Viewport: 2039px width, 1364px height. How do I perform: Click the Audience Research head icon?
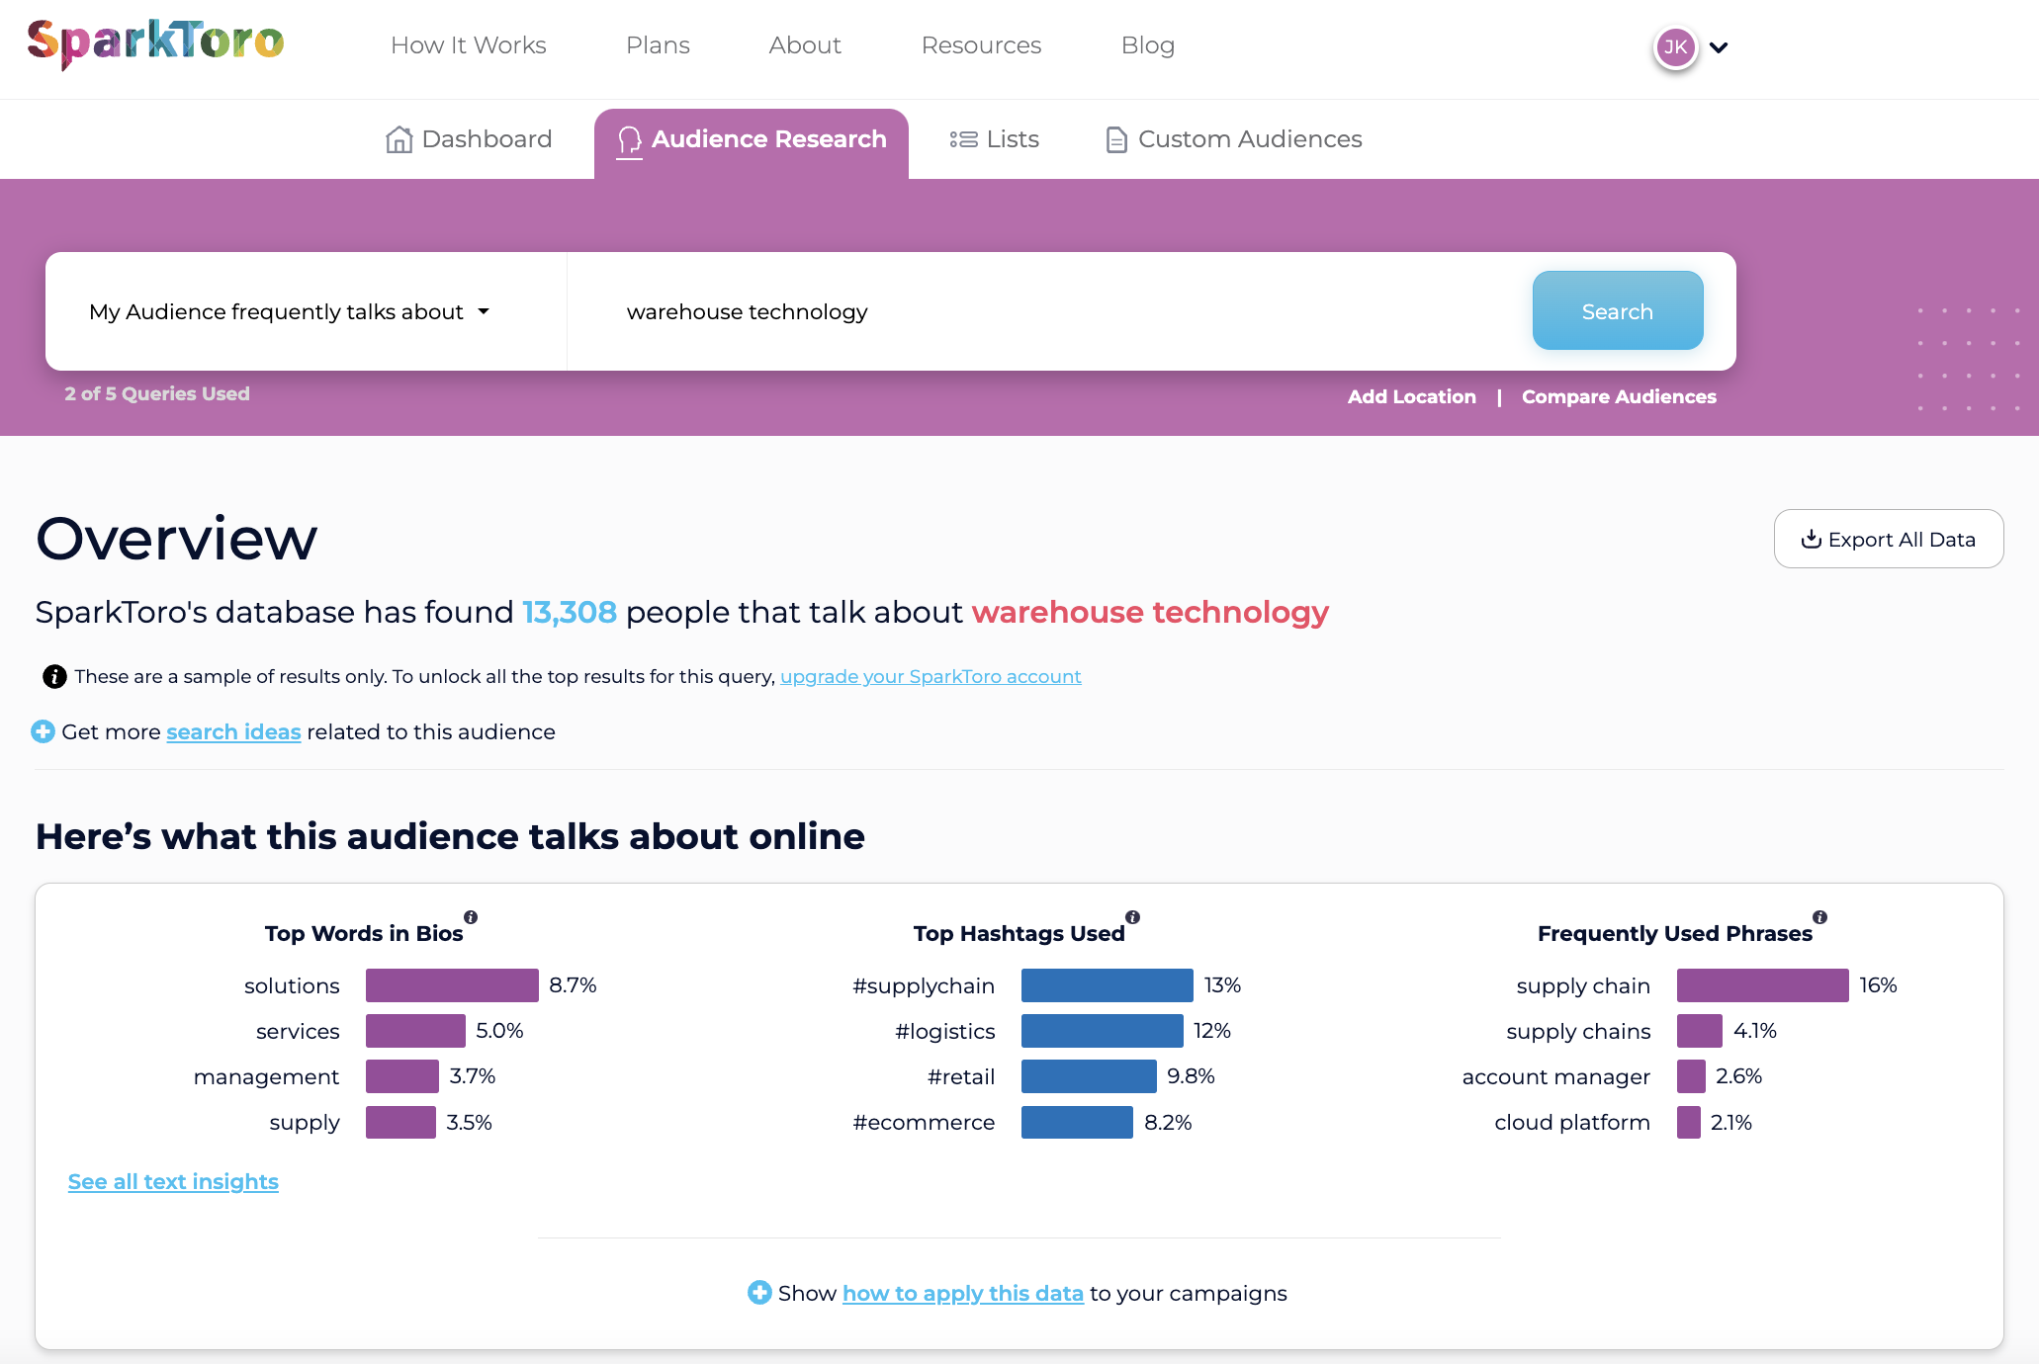click(x=629, y=141)
